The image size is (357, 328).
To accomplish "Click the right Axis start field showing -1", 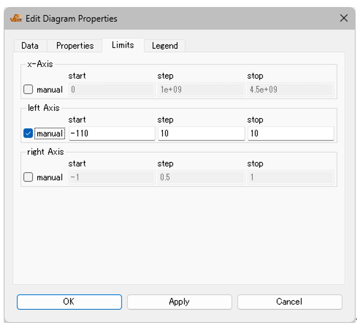I will [112, 177].
